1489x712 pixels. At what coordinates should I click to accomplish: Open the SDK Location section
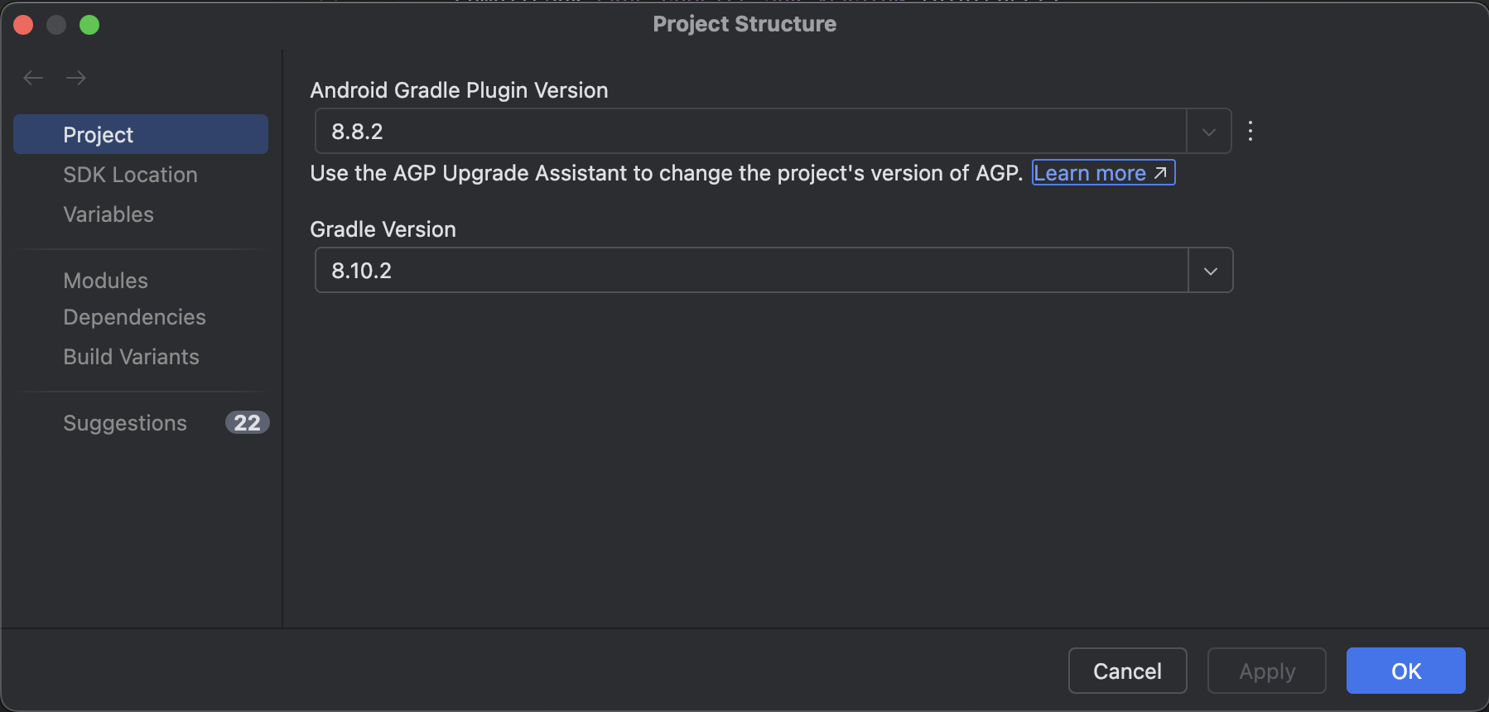(130, 175)
